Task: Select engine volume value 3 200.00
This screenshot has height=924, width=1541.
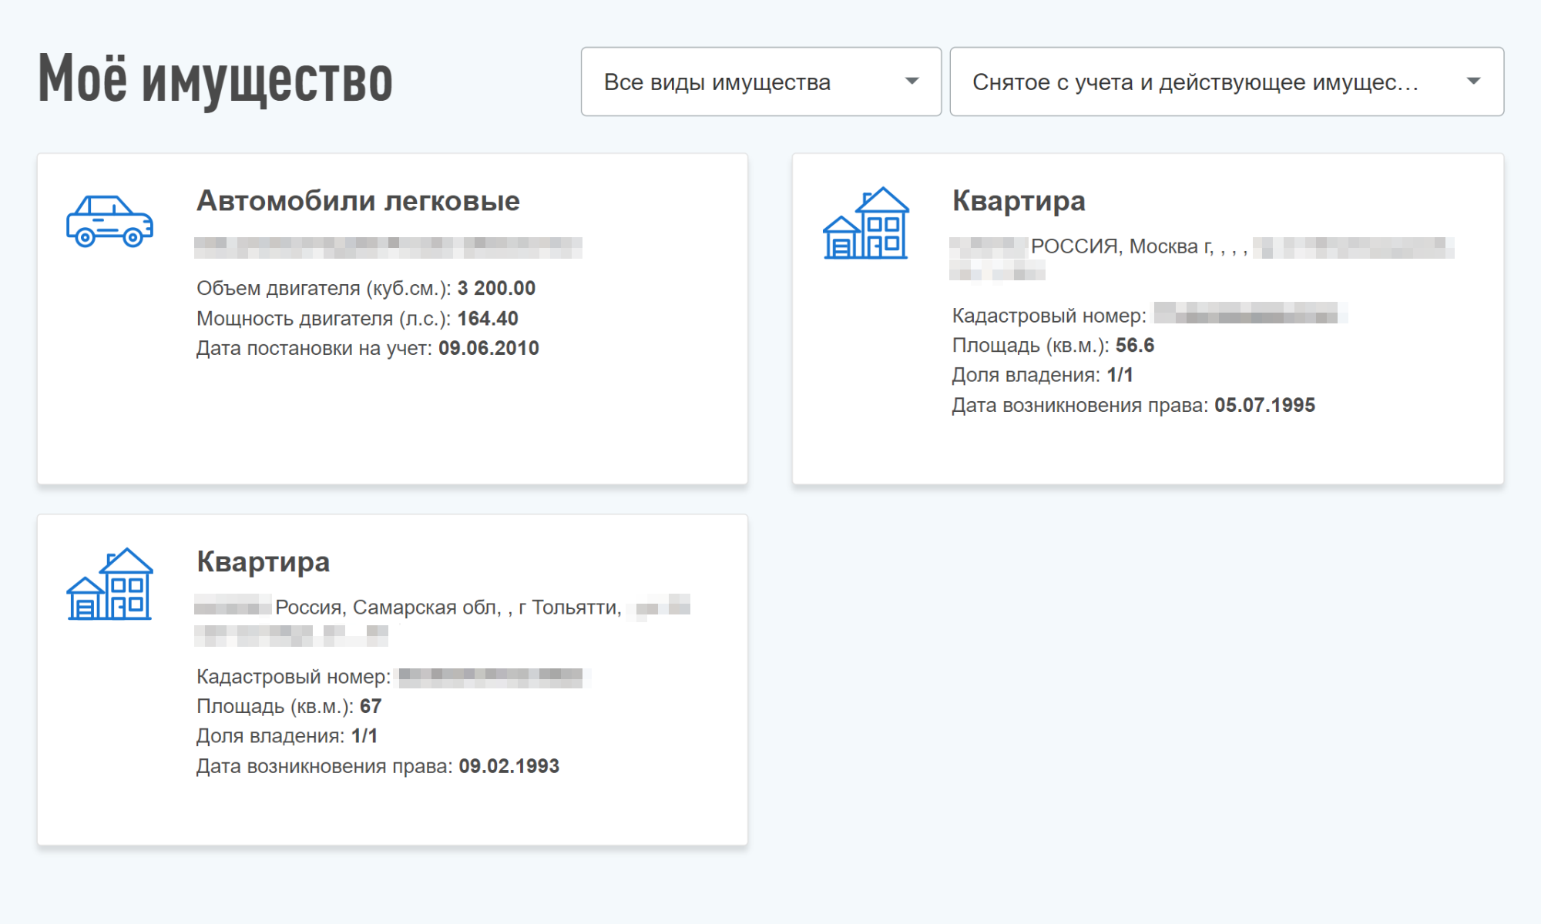Action: [496, 288]
